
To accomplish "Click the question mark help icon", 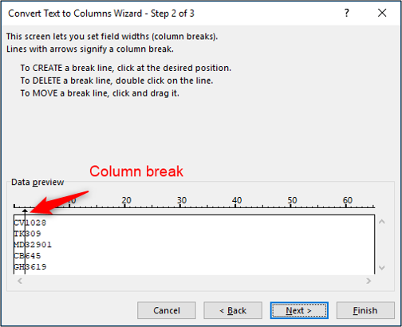I will click(346, 13).
